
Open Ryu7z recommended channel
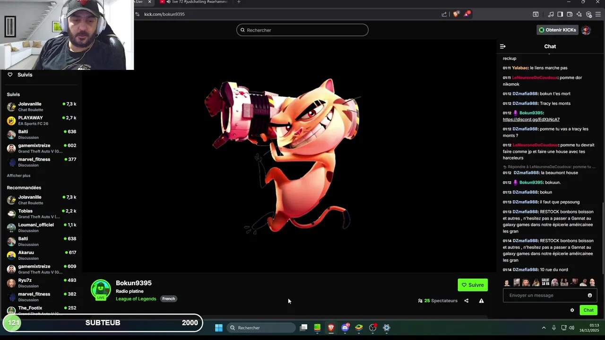point(41,283)
